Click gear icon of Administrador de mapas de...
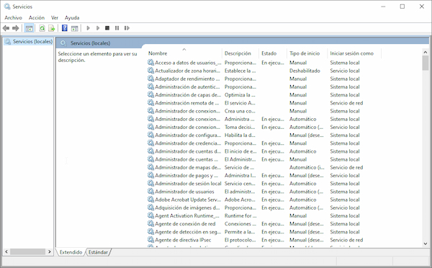Image resolution: width=432 pixels, height=268 pixels. click(x=150, y=167)
